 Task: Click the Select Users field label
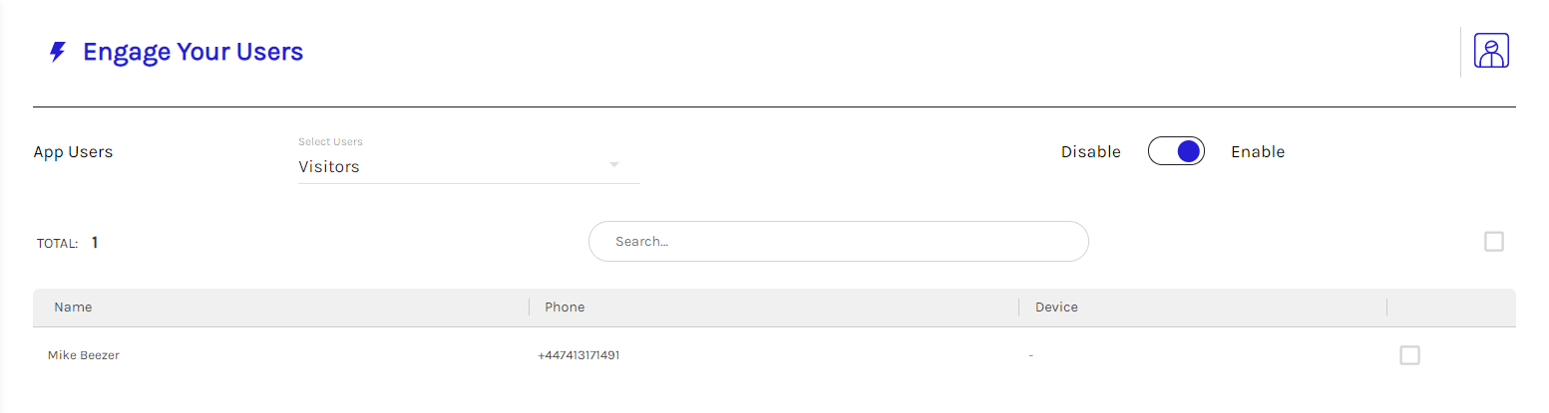point(330,142)
